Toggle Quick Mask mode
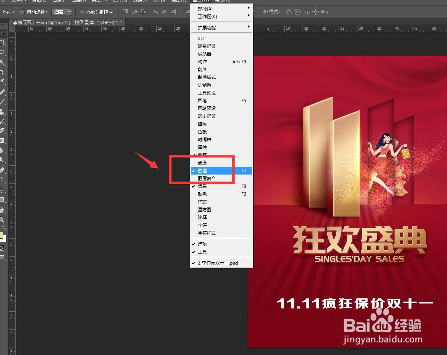This screenshot has width=447, height=355. click(2, 248)
